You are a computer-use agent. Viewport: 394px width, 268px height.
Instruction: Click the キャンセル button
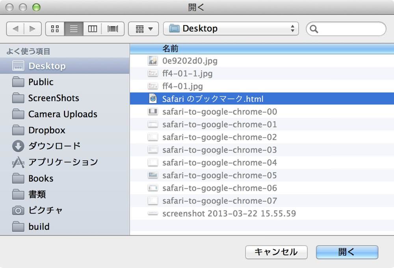pyautogui.click(x=276, y=252)
